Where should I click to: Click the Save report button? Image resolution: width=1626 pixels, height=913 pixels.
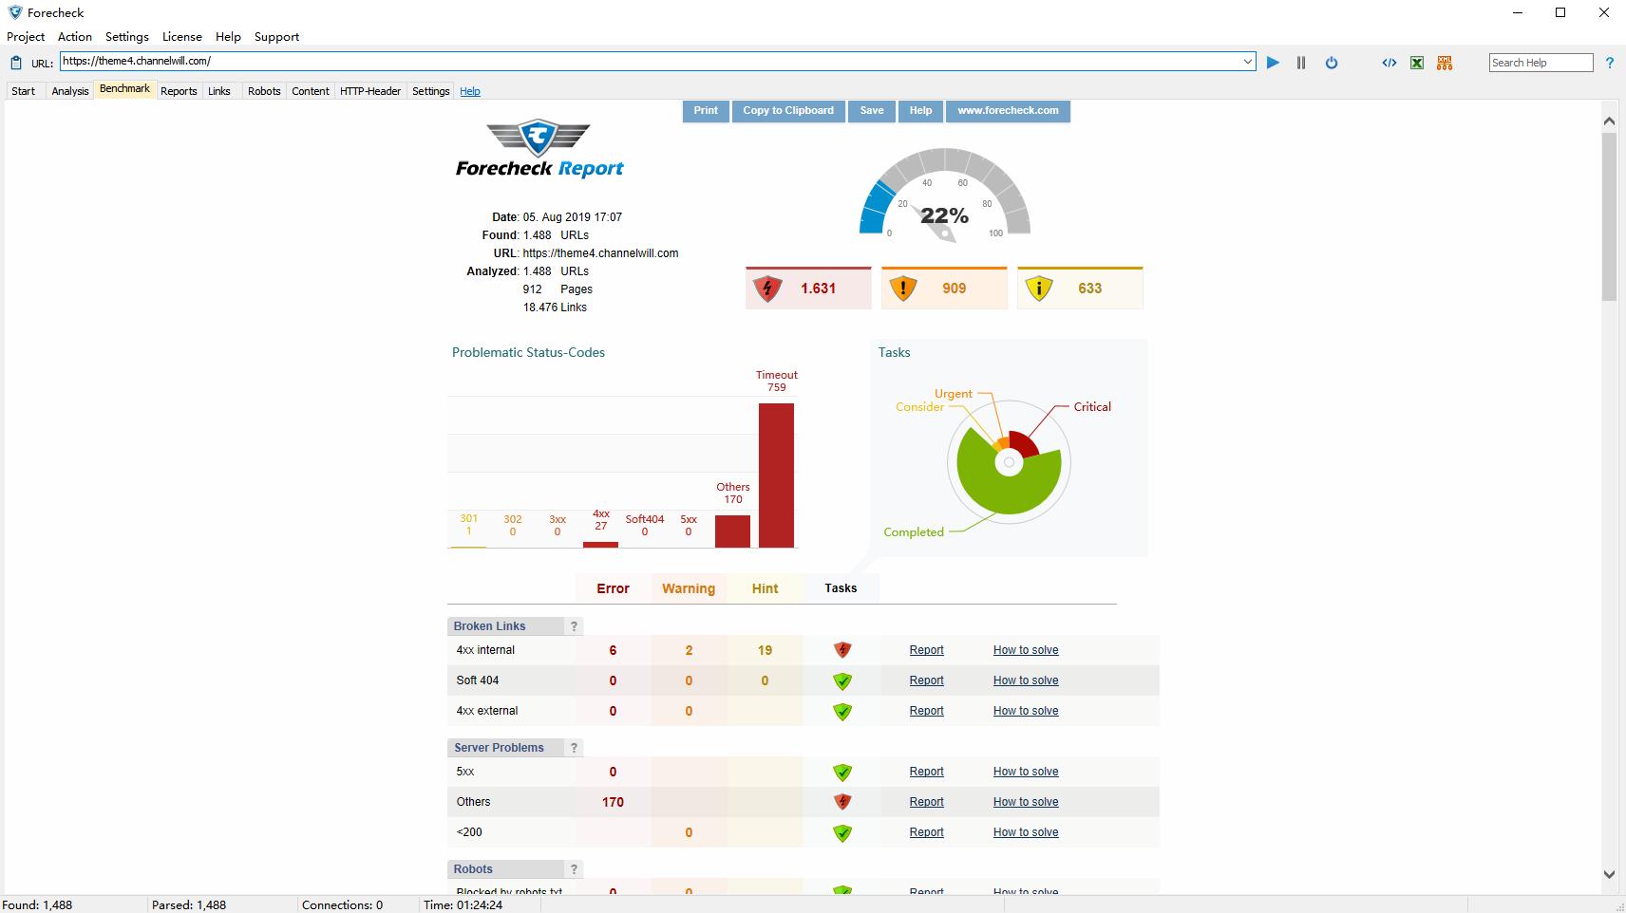point(872,111)
